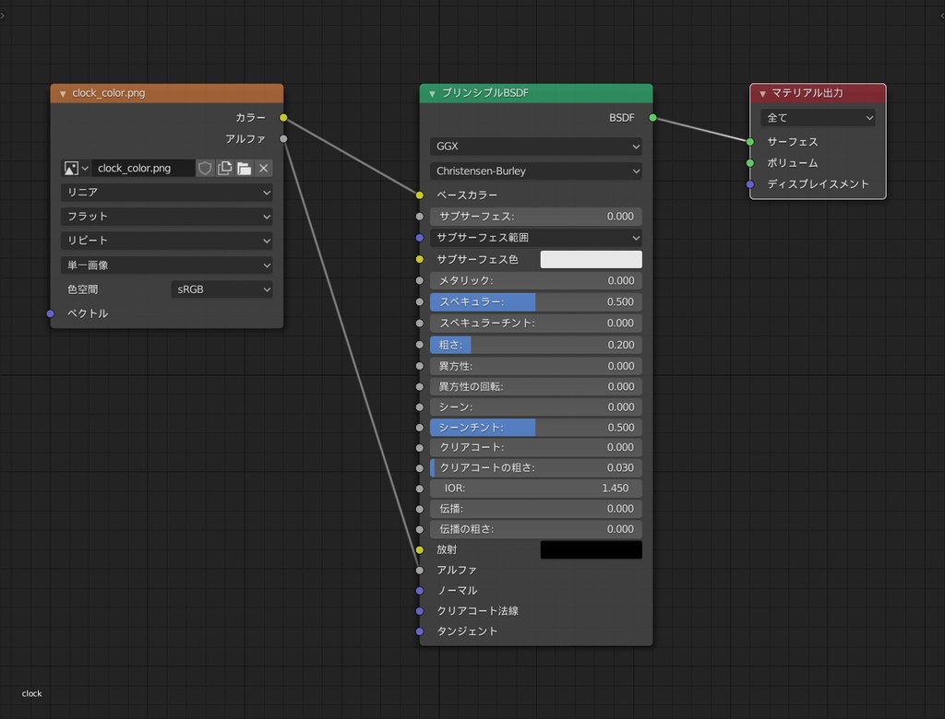Select the マテリアル出力 node header
The image size is (945, 719).
[x=818, y=93]
